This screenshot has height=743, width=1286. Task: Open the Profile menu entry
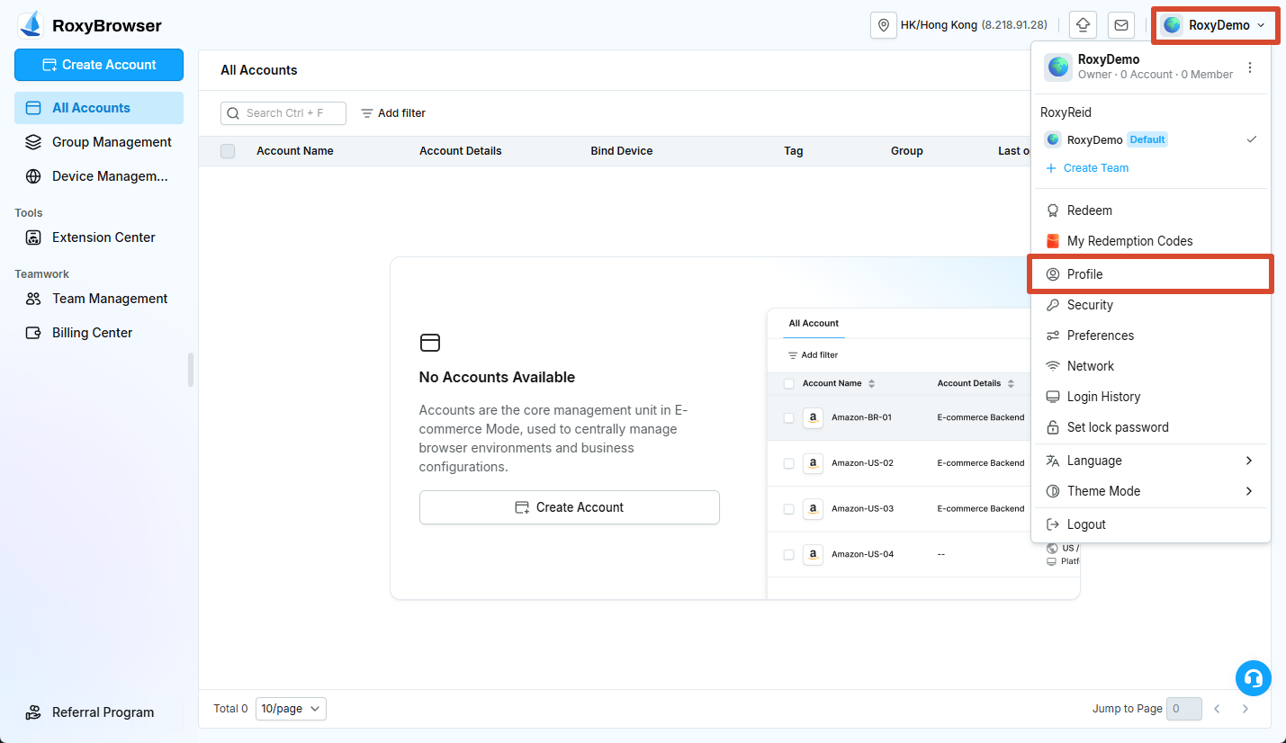pos(1151,274)
